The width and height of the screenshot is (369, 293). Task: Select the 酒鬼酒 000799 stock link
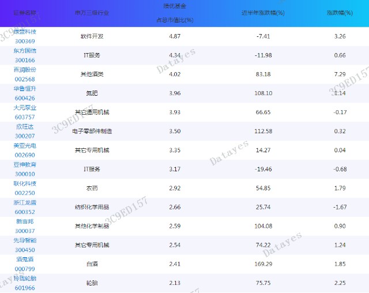point(25,264)
